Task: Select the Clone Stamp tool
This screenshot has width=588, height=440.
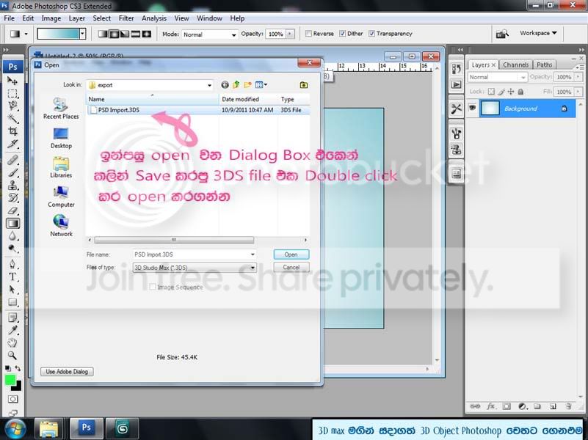Action: pyautogui.click(x=12, y=186)
